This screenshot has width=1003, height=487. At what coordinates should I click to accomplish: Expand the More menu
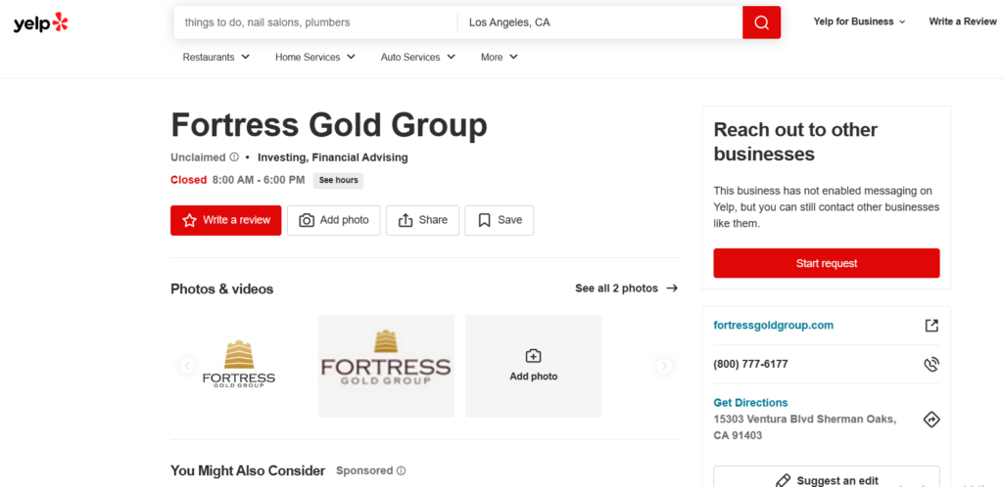500,58
